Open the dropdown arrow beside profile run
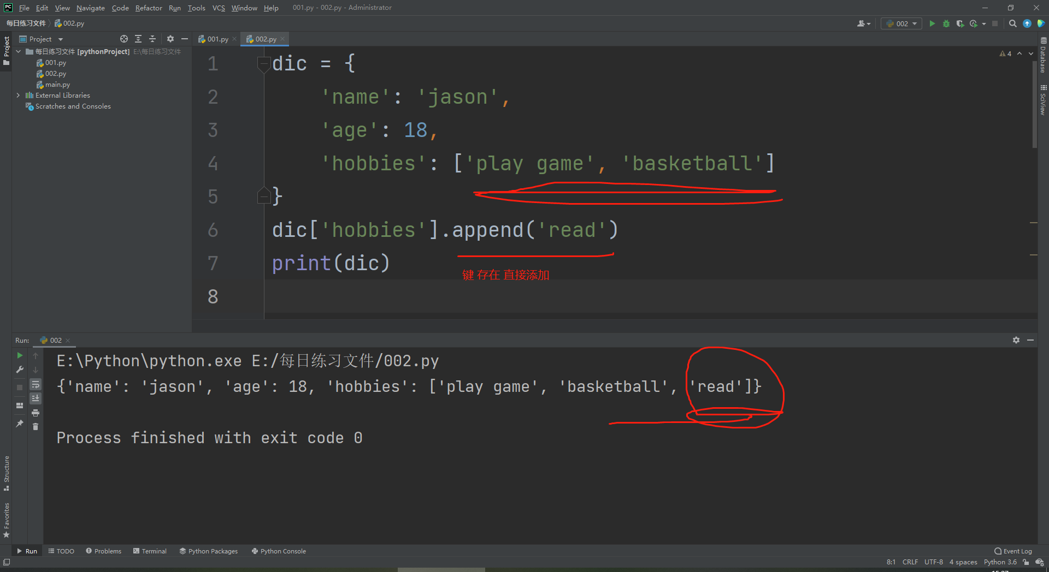Screen dimensions: 1049x572 tap(984, 23)
